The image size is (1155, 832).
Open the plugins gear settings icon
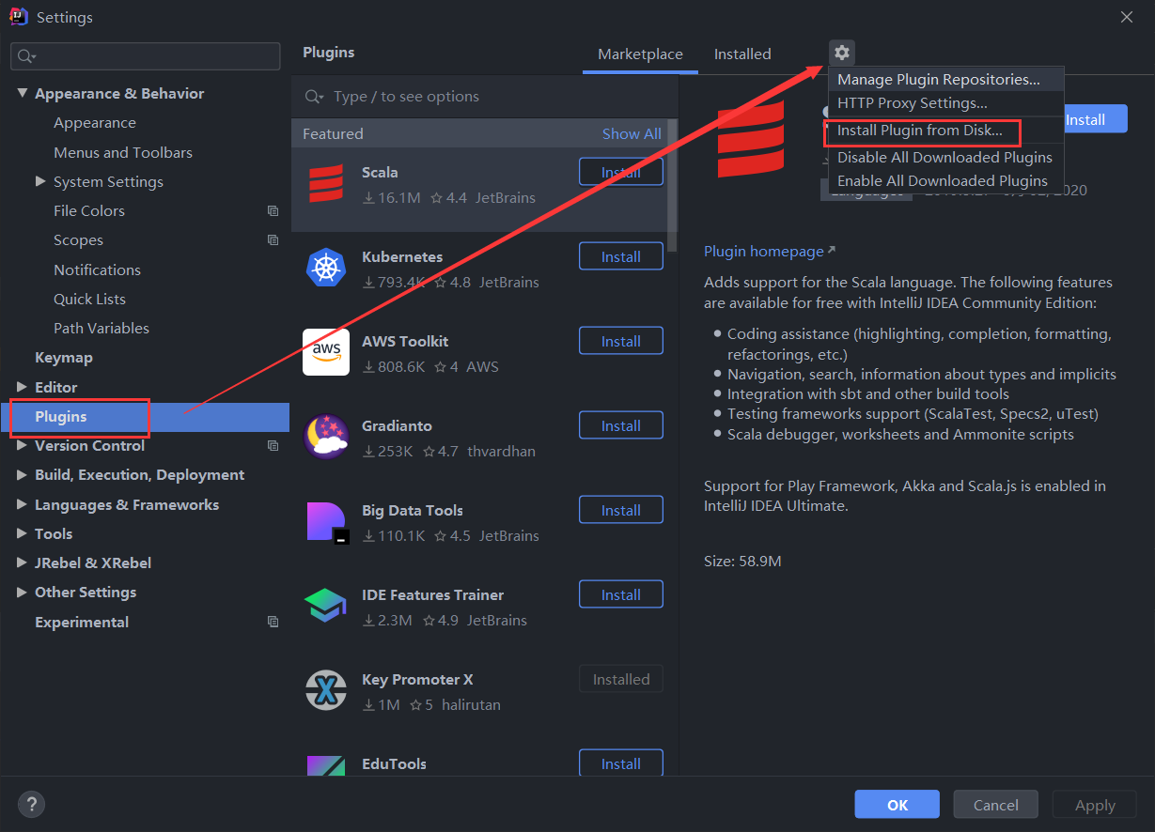pos(841,53)
